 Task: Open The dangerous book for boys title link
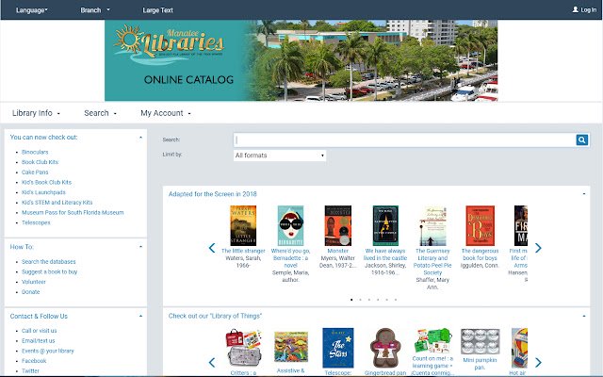point(480,254)
